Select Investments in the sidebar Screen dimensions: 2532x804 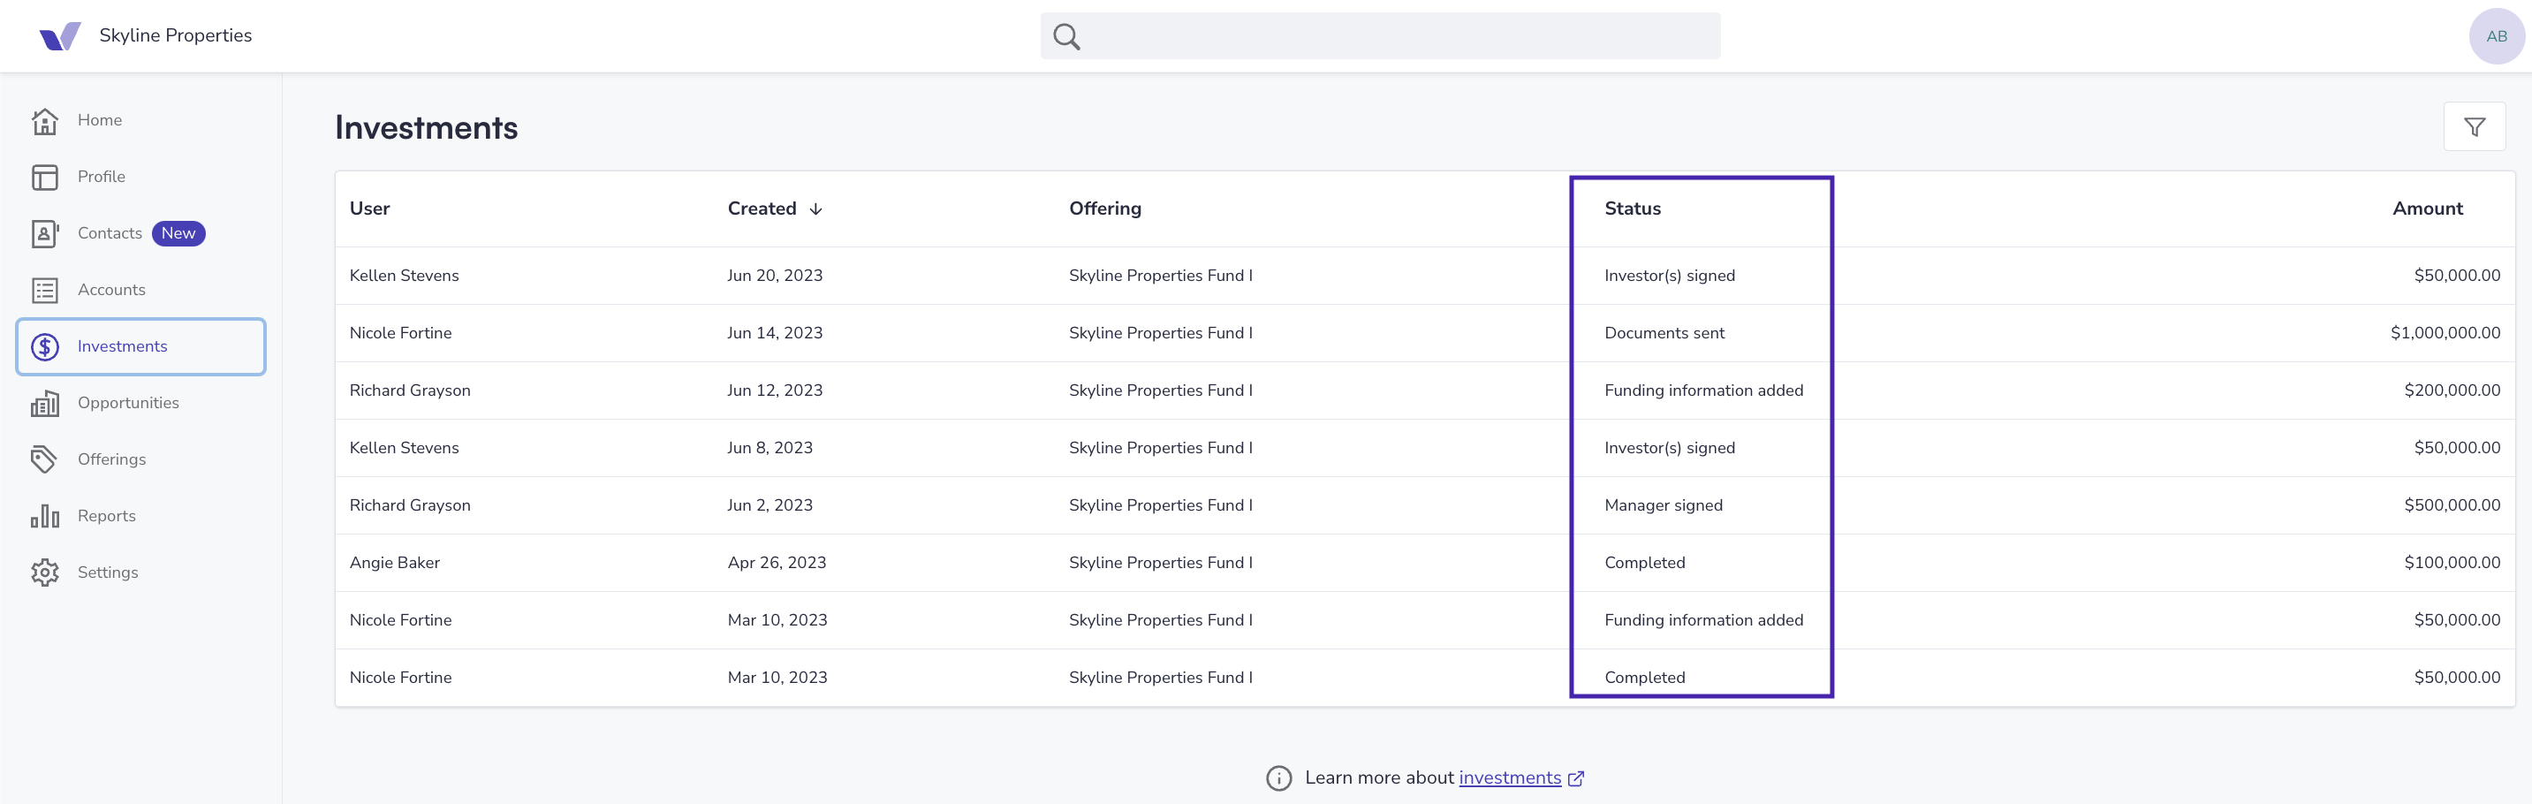tap(140, 346)
